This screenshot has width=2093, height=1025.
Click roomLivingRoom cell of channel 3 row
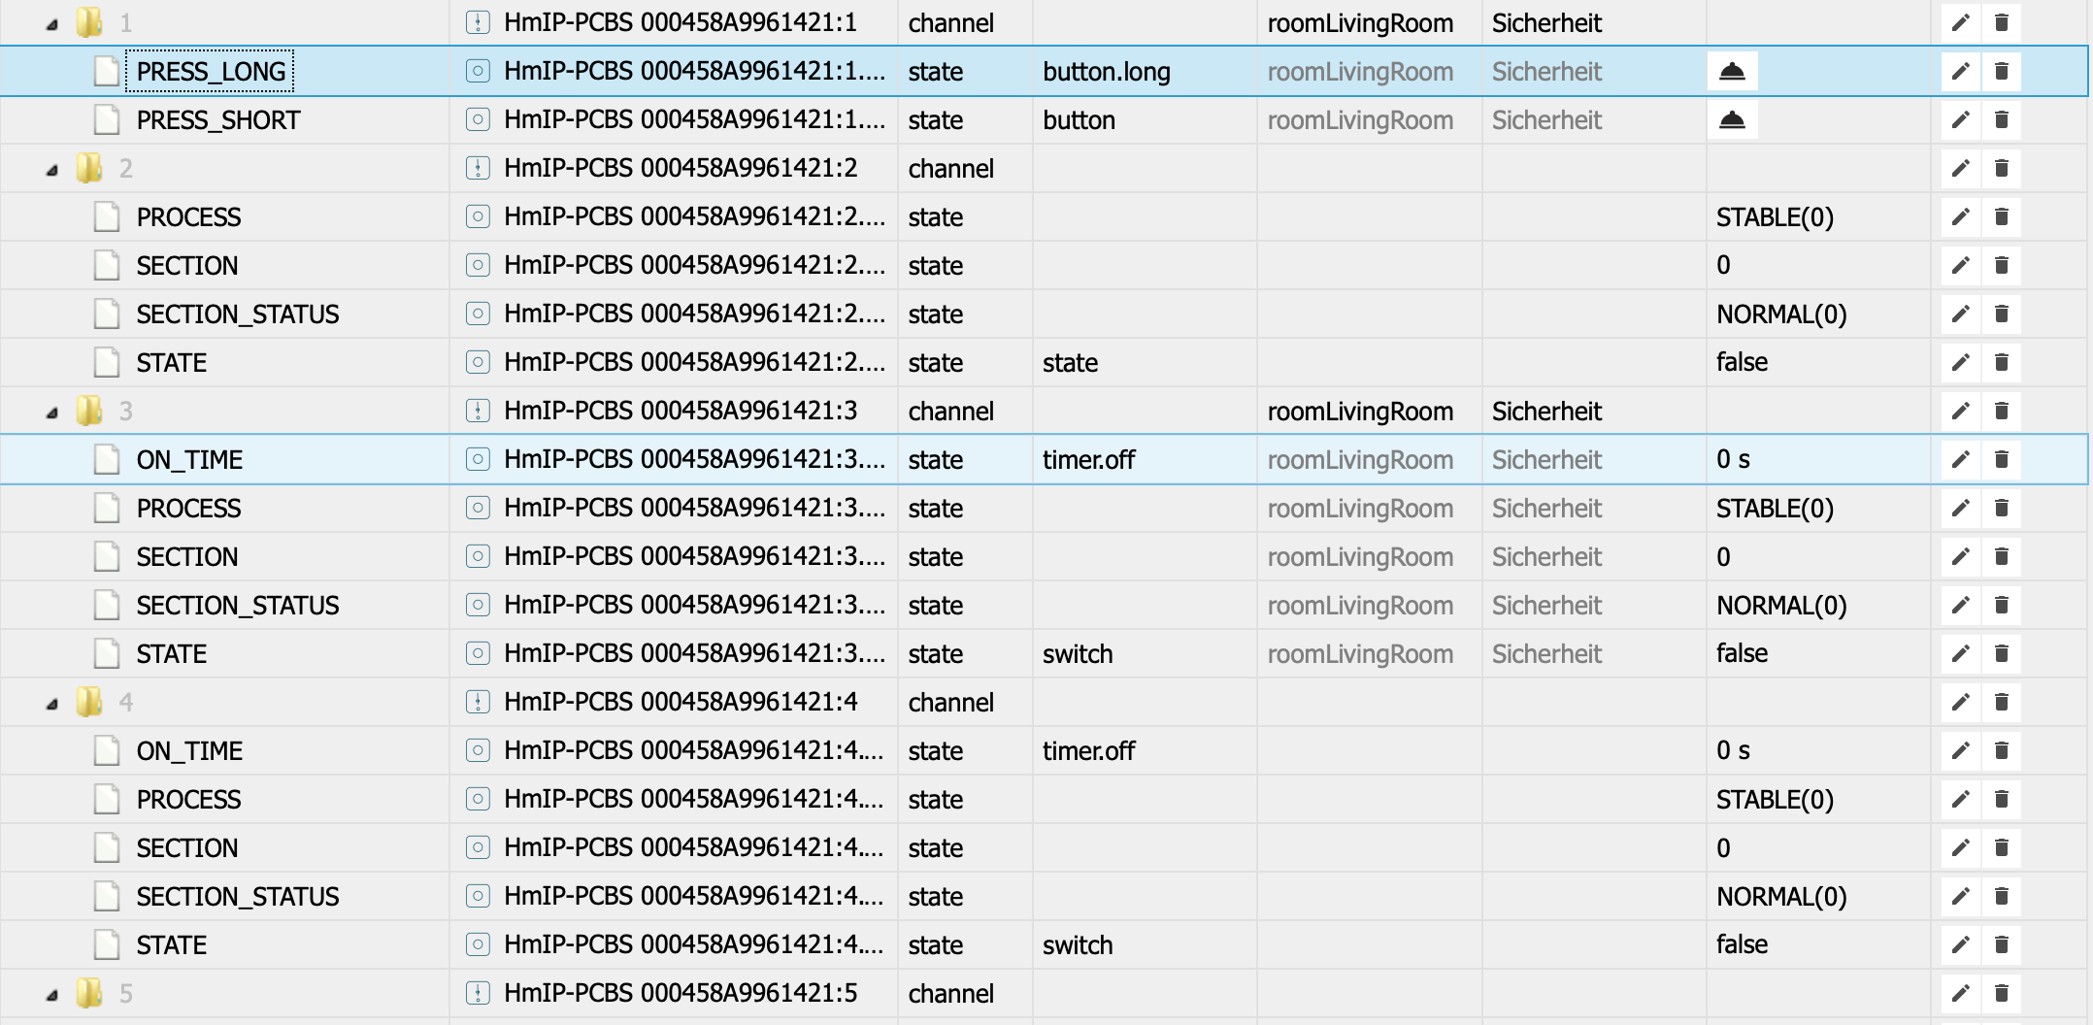(x=1359, y=412)
